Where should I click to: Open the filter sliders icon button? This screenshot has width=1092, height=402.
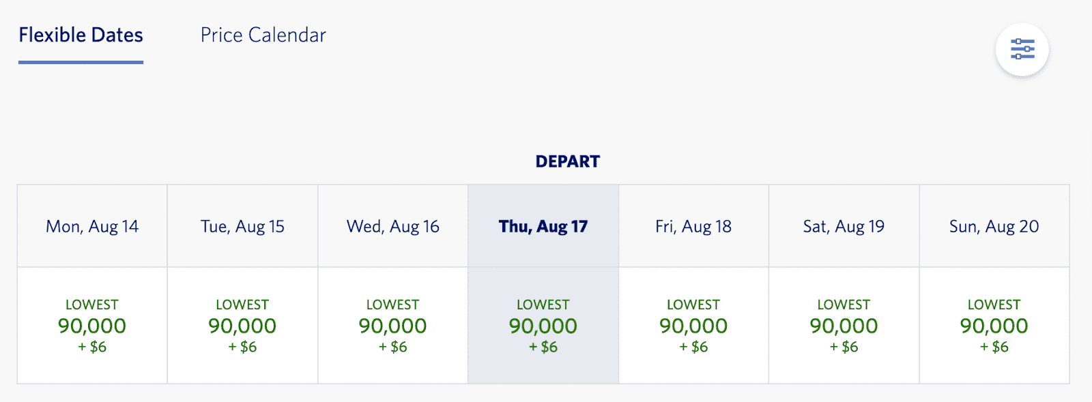pos(1022,50)
